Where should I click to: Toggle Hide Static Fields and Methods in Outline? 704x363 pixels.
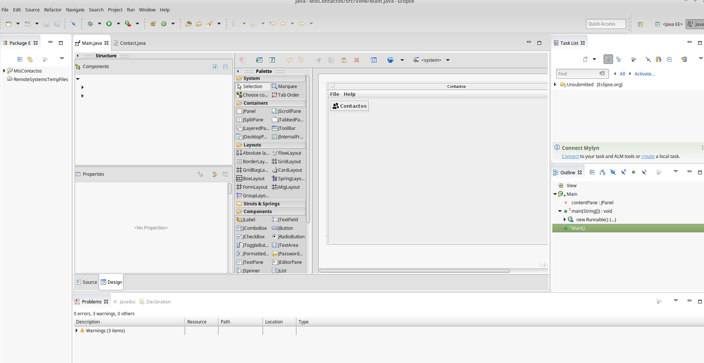[x=623, y=172]
